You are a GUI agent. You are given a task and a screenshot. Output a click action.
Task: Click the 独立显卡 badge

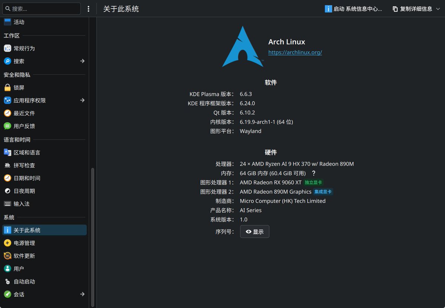(x=313, y=182)
